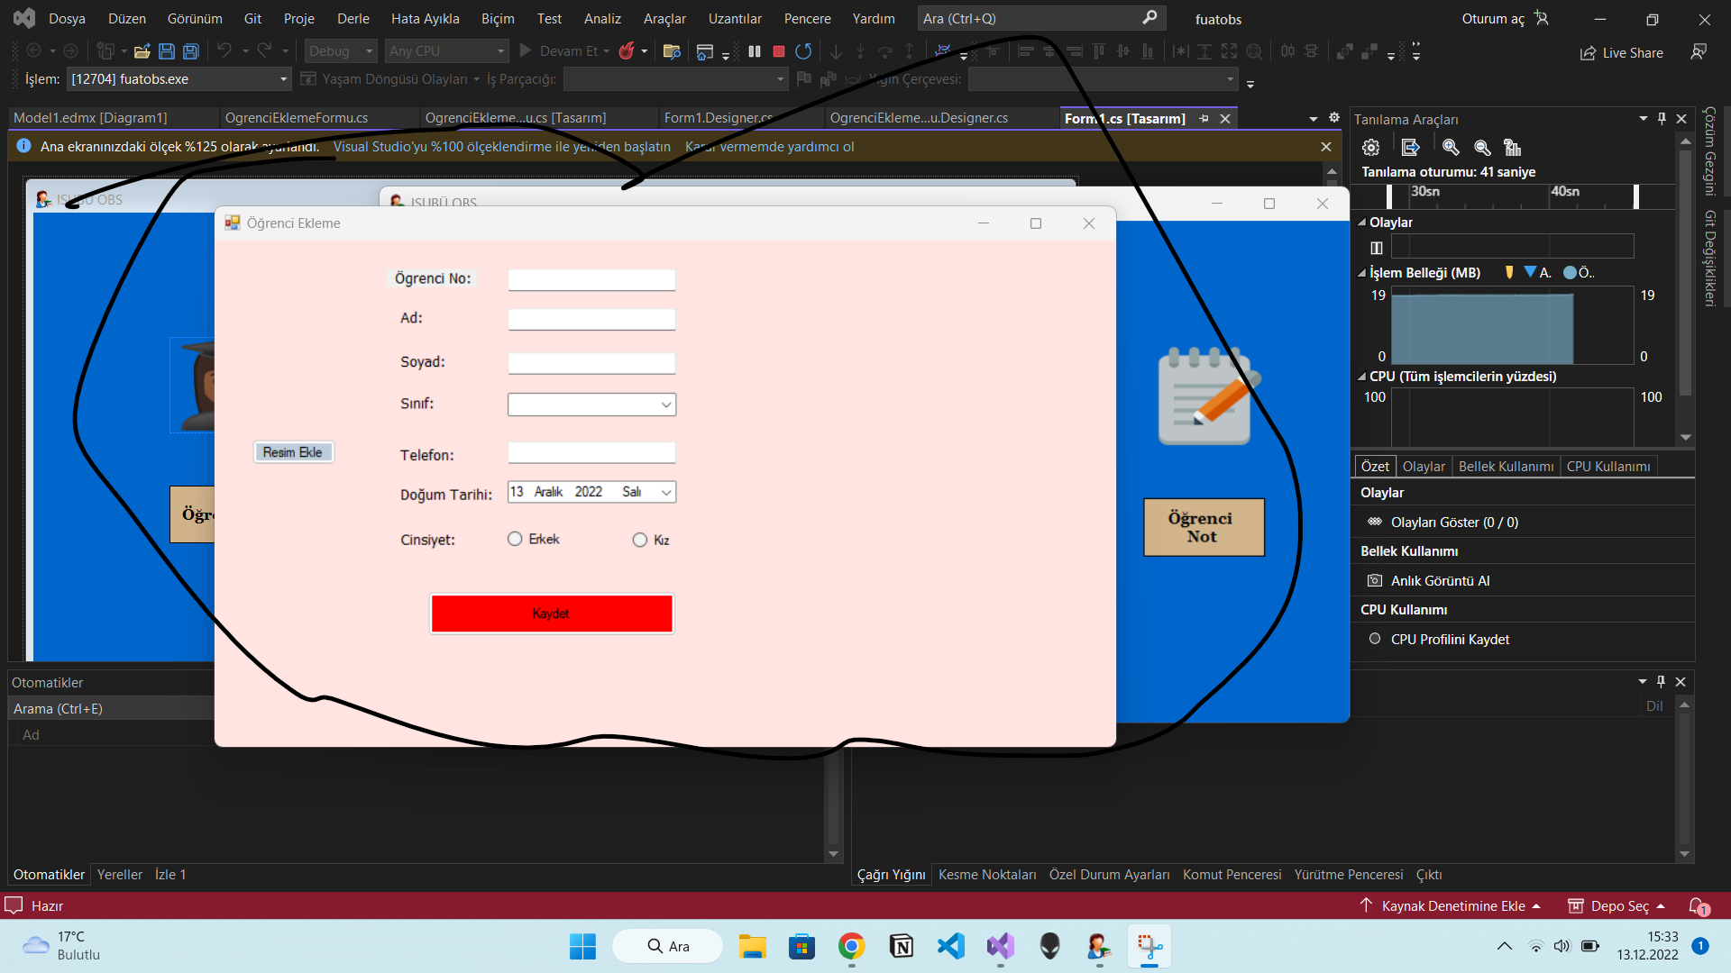Open Diagnostic Tools settings gear icon

coord(1370,147)
